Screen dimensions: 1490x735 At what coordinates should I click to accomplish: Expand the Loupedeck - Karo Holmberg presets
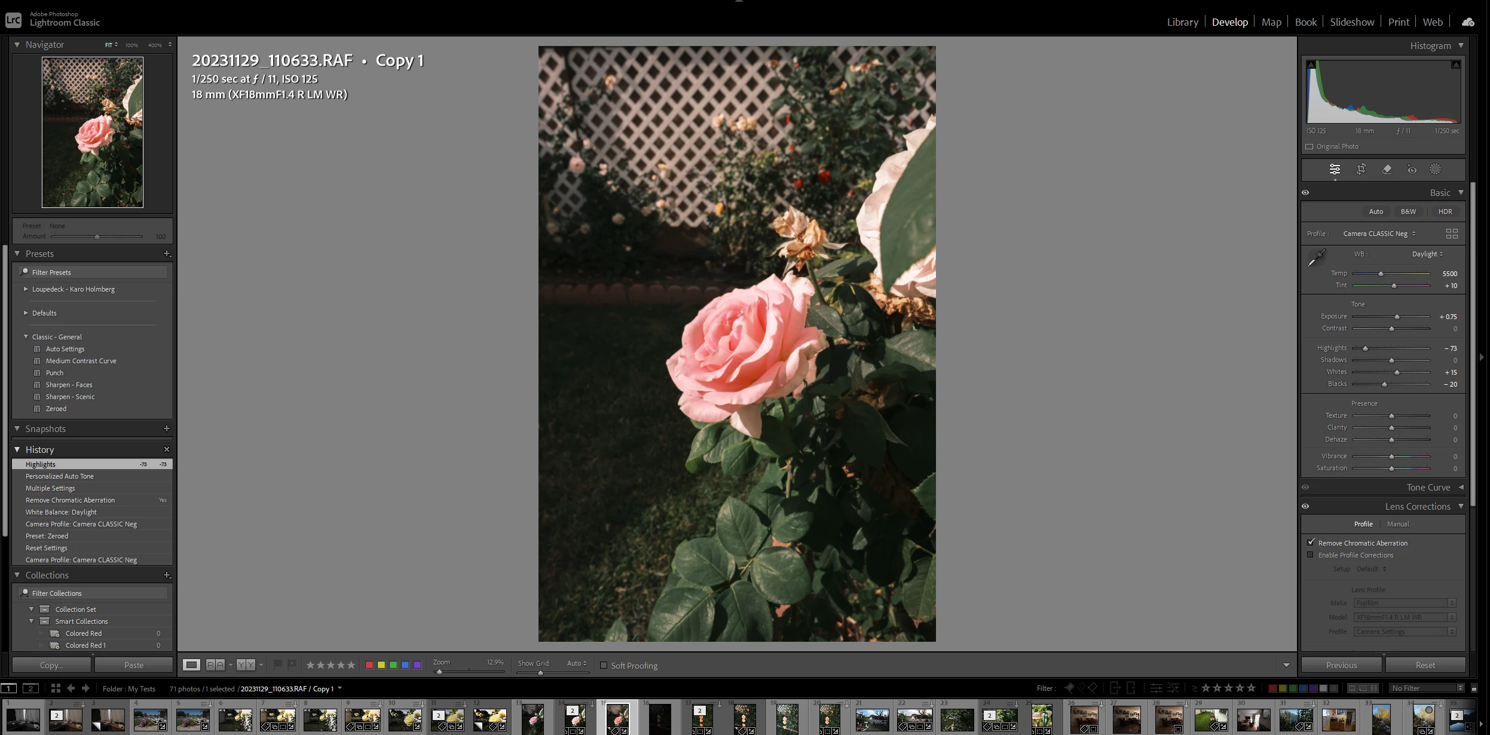pyautogui.click(x=26, y=289)
